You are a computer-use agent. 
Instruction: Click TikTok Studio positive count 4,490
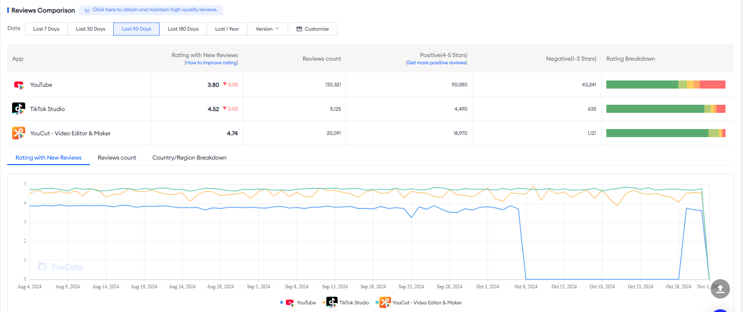click(461, 109)
